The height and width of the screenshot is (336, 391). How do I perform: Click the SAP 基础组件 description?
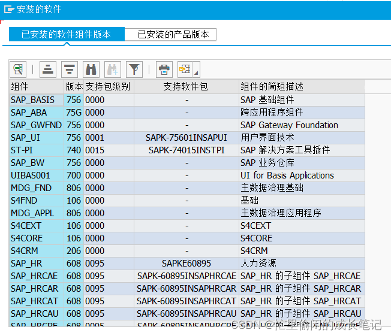pyautogui.click(x=302, y=100)
